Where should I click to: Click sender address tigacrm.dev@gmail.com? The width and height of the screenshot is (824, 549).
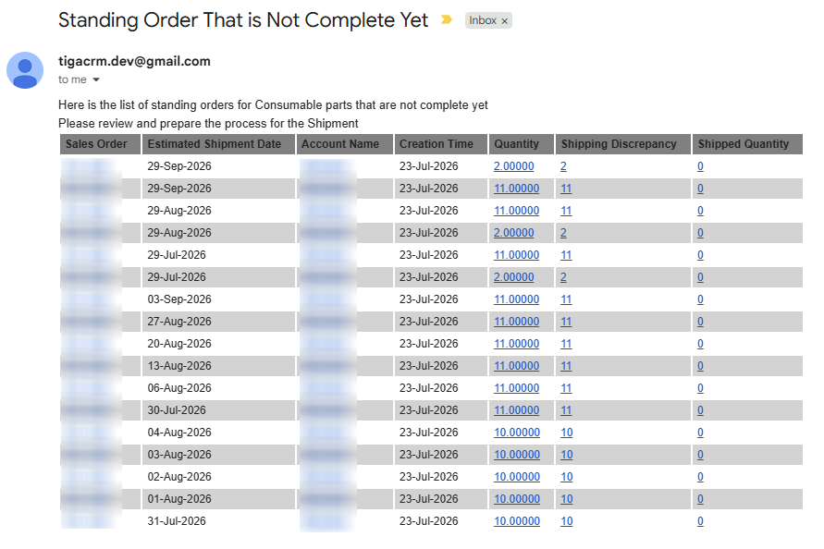pyautogui.click(x=134, y=61)
